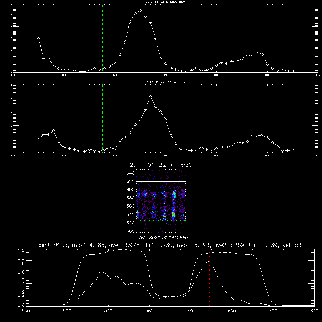
Task: Click the 'widt 53' value in the stats line
Action: tap(292, 245)
